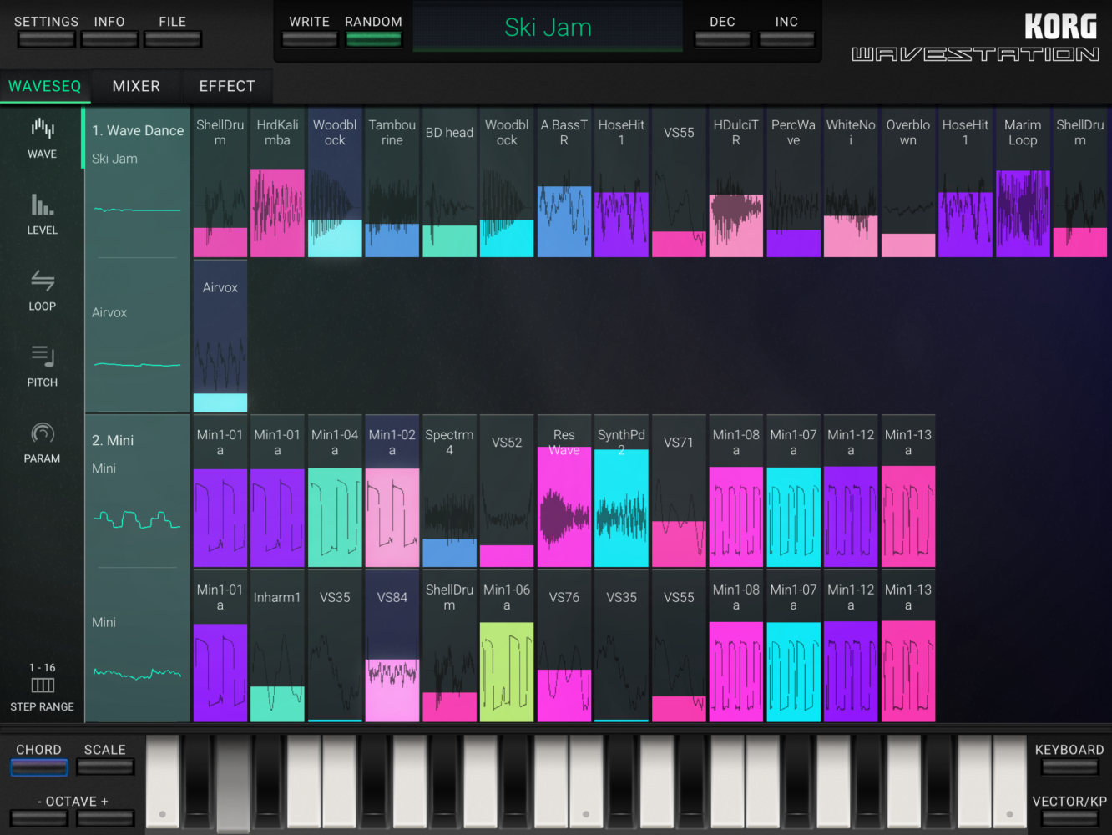
Task: Click the KORG Wavestation logo
Action: point(975,38)
